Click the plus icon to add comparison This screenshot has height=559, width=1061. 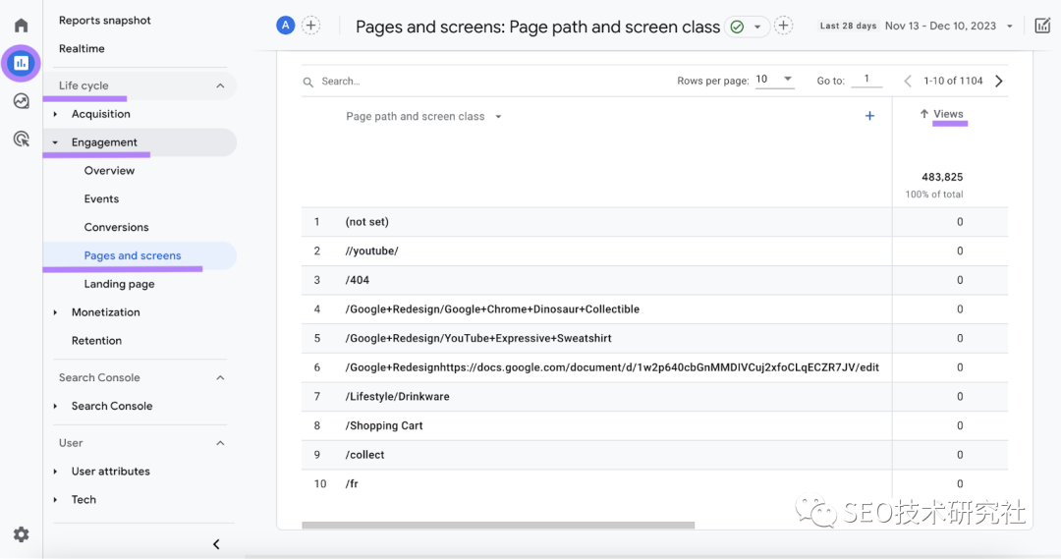click(311, 26)
